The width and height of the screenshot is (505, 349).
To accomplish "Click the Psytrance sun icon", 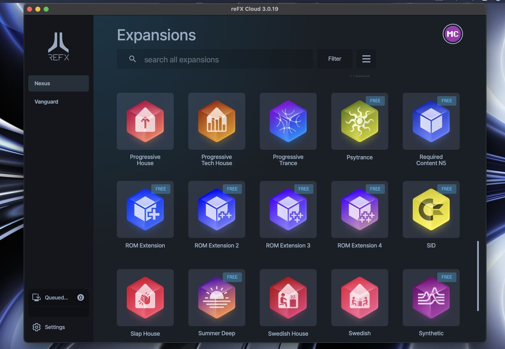I will tap(359, 121).
